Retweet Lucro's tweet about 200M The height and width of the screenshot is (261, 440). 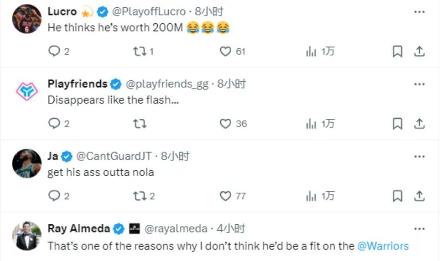coord(139,51)
